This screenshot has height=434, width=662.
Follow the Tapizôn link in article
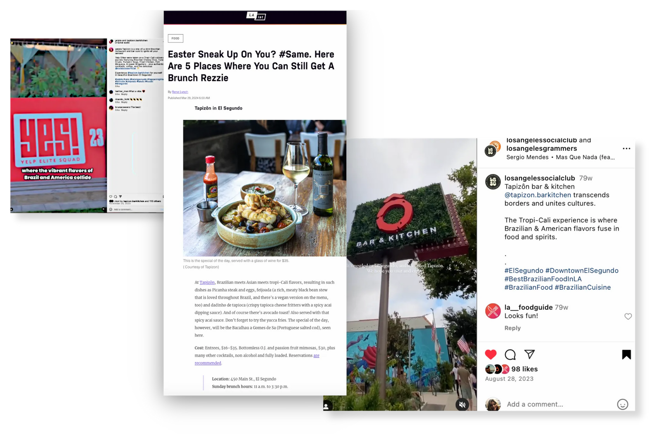(x=207, y=282)
